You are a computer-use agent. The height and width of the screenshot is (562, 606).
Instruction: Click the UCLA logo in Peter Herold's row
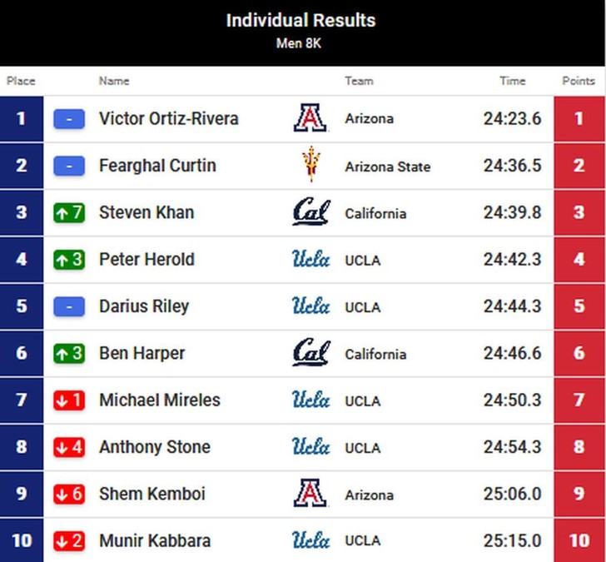click(310, 259)
